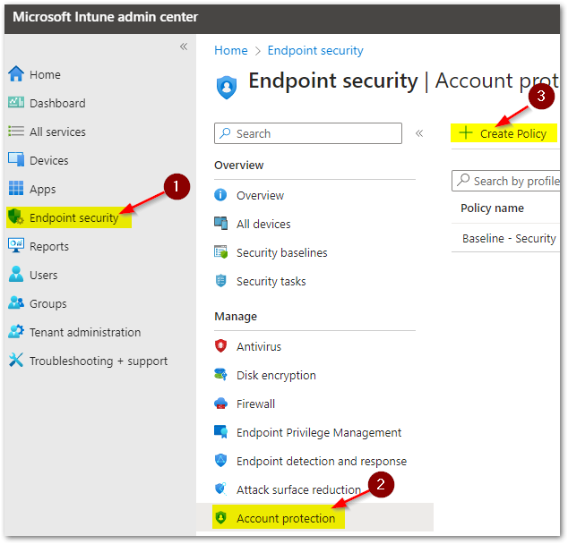
Task: Go to Devices in the sidebar
Action: pos(49,160)
